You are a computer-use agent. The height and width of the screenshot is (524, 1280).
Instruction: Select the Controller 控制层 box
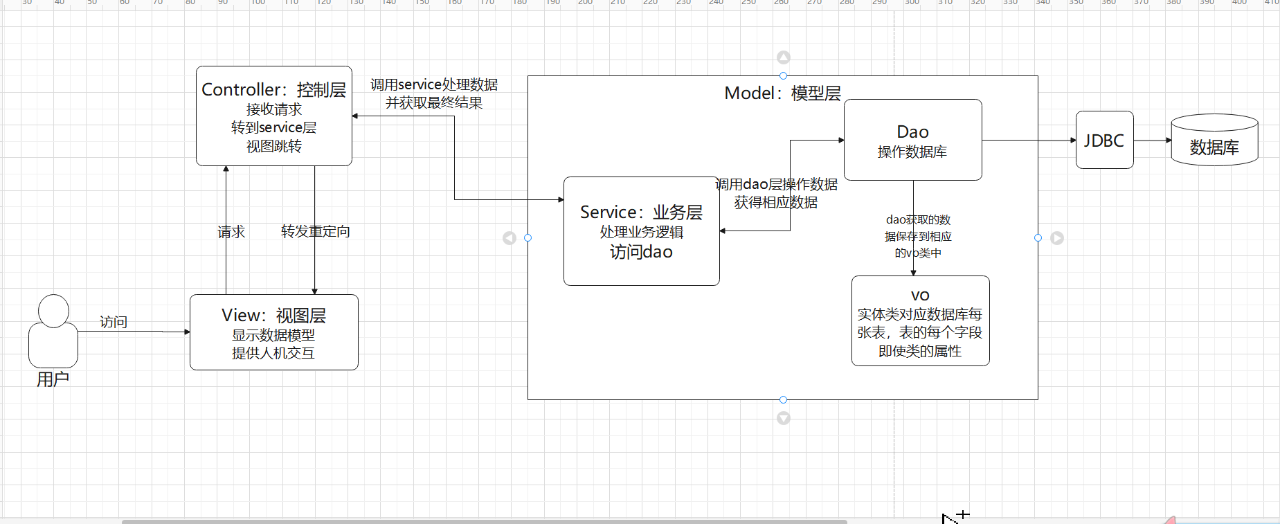pos(274,116)
